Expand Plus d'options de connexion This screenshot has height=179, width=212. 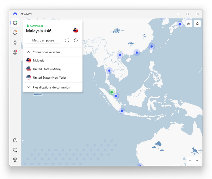pos(53,87)
